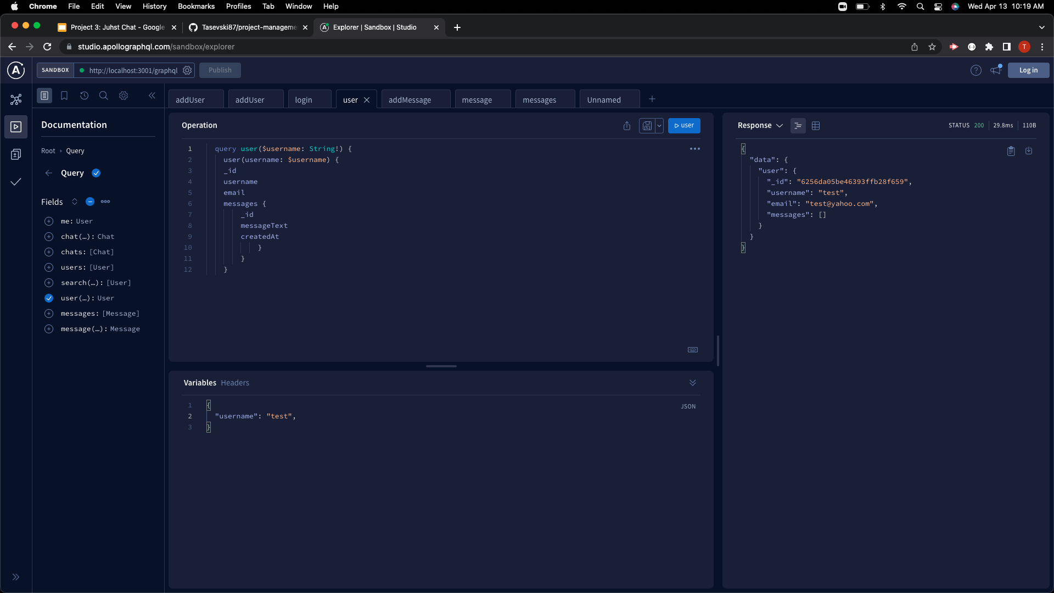Copy the response with clipboard icon
This screenshot has height=593, width=1054.
[x=1011, y=151]
